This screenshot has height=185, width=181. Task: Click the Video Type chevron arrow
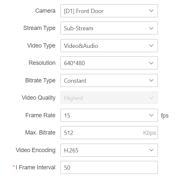(151, 46)
